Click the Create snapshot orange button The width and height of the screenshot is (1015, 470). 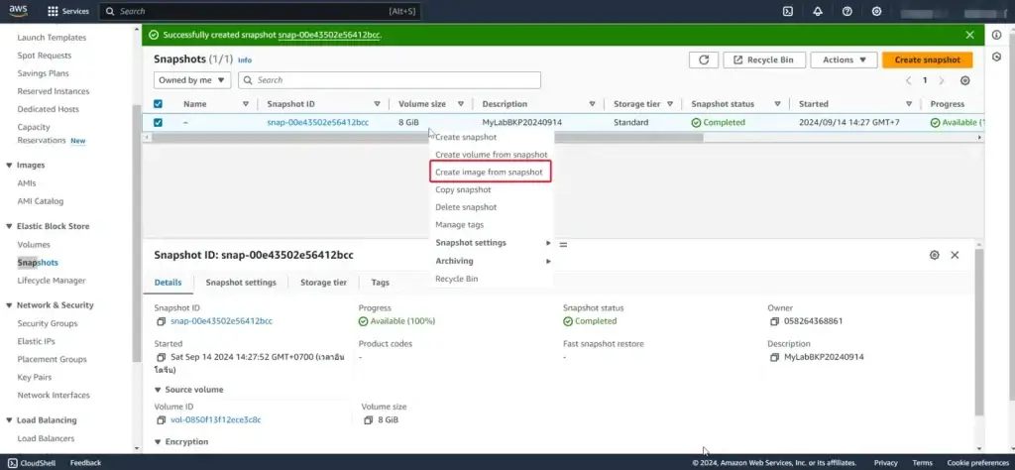point(927,59)
